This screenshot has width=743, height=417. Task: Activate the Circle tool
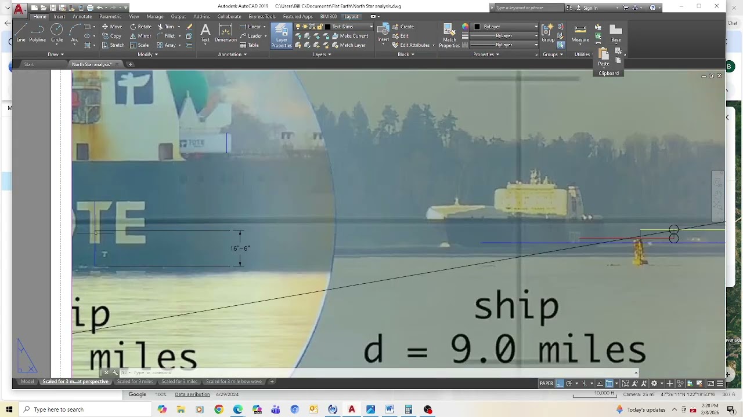[57, 33]
